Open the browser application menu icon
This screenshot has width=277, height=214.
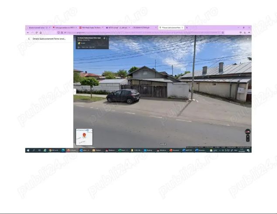[249, 33]
